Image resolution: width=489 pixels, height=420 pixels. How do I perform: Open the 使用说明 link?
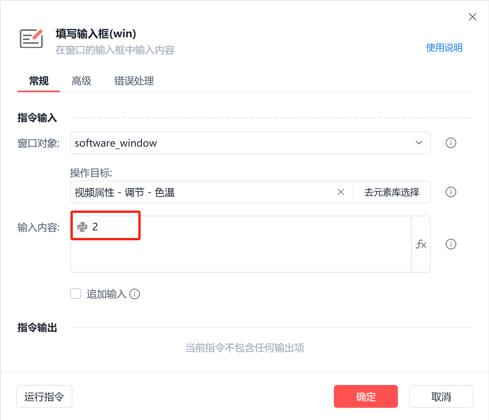[444, 48]
